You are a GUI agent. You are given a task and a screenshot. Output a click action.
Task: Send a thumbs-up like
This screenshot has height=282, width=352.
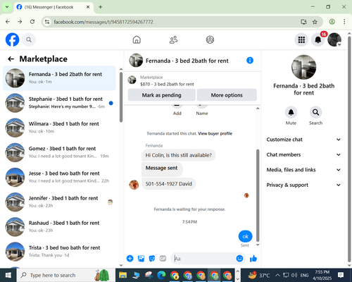tap(253, 259)
